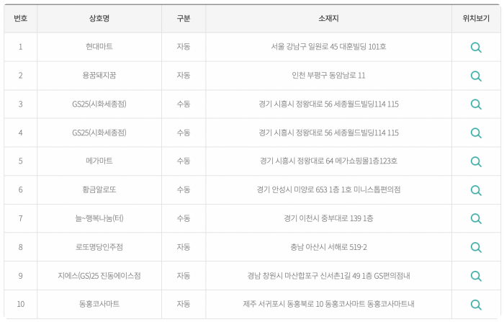The width and height of the screenshot is (504, 322).
Task: Click the magnifier icon for 황금알로또
Action: coord(476,190)
